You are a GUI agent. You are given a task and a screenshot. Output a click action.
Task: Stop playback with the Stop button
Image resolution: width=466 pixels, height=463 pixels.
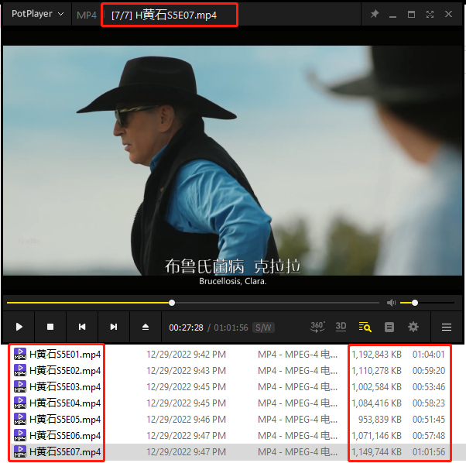pos(50,327)
